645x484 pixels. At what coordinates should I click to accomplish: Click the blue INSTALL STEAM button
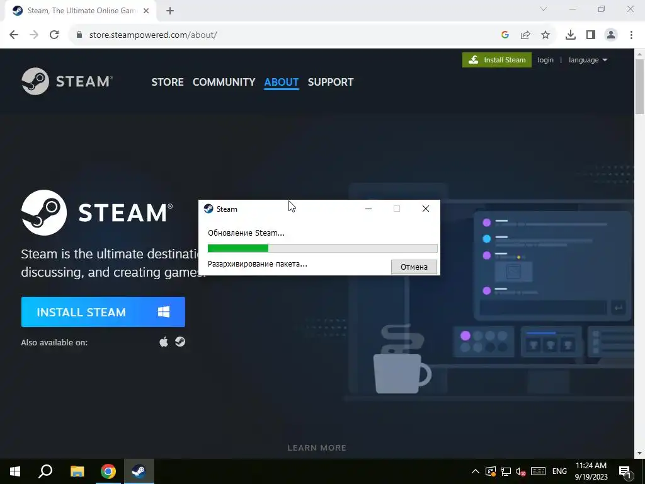point(103,312)
